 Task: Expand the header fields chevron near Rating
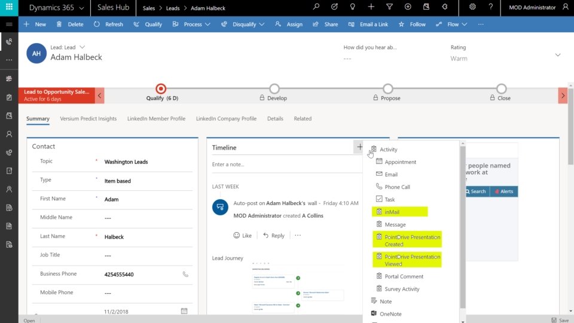click(557, 55)
